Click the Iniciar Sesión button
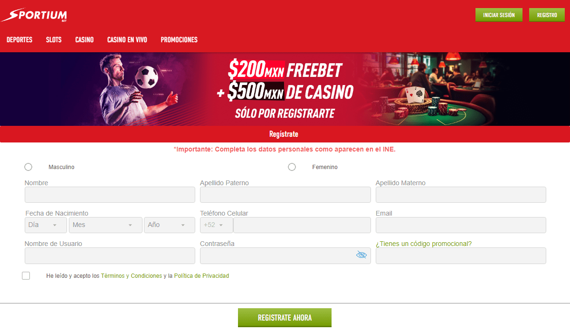This screenshot has height=331, width=570. click(499, 15)
